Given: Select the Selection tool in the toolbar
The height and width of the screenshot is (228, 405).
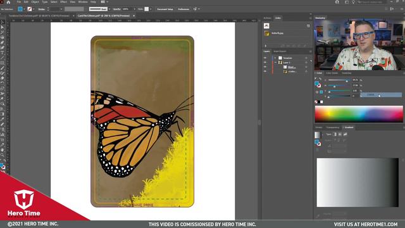Looking at the screenshot, I should point(3,22).
